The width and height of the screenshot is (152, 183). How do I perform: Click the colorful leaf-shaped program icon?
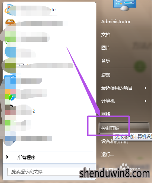click(12, 96)
